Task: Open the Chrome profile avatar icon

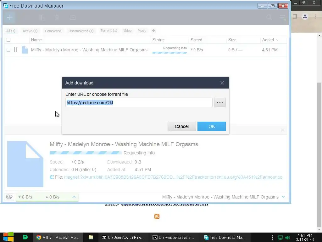Action: click(305, 16)
